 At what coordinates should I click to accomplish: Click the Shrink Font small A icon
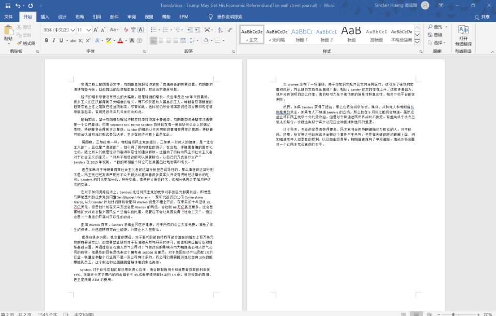click(103, 30)
